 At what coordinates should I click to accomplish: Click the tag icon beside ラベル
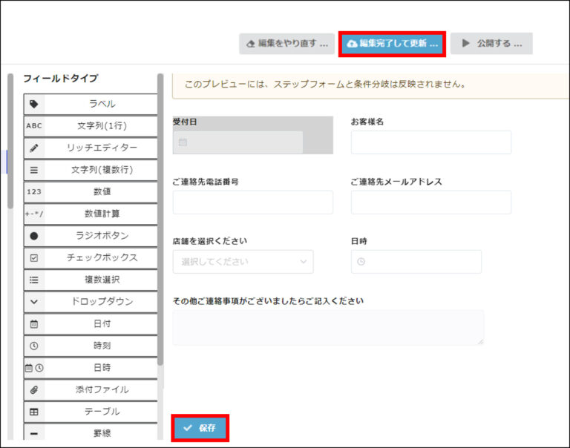33,105
